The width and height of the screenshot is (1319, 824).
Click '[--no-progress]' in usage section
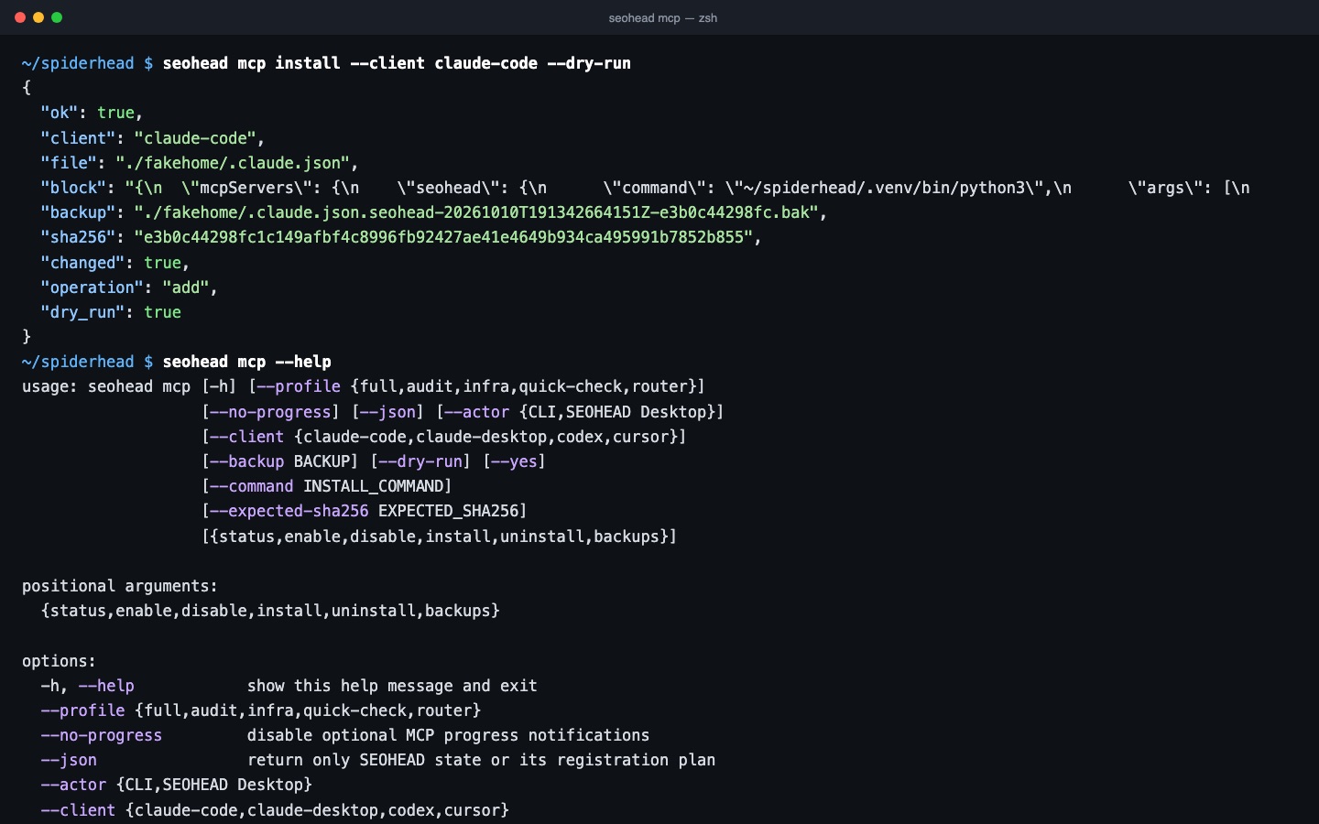[x=270, y=412]
